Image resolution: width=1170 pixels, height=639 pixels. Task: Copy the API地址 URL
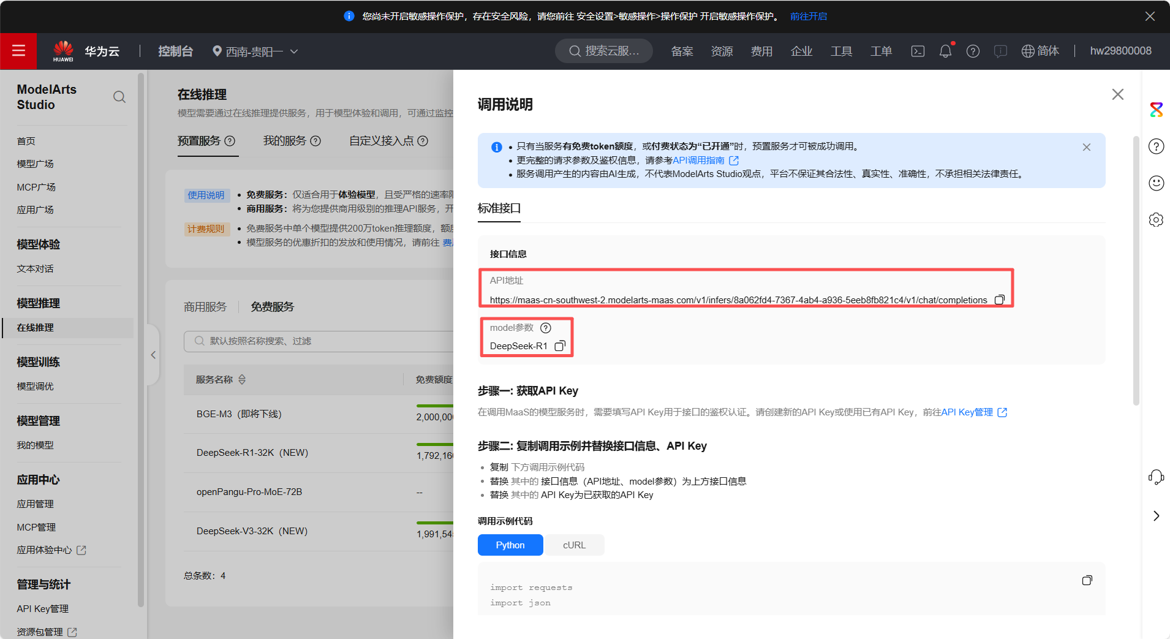coord(1000,300)
